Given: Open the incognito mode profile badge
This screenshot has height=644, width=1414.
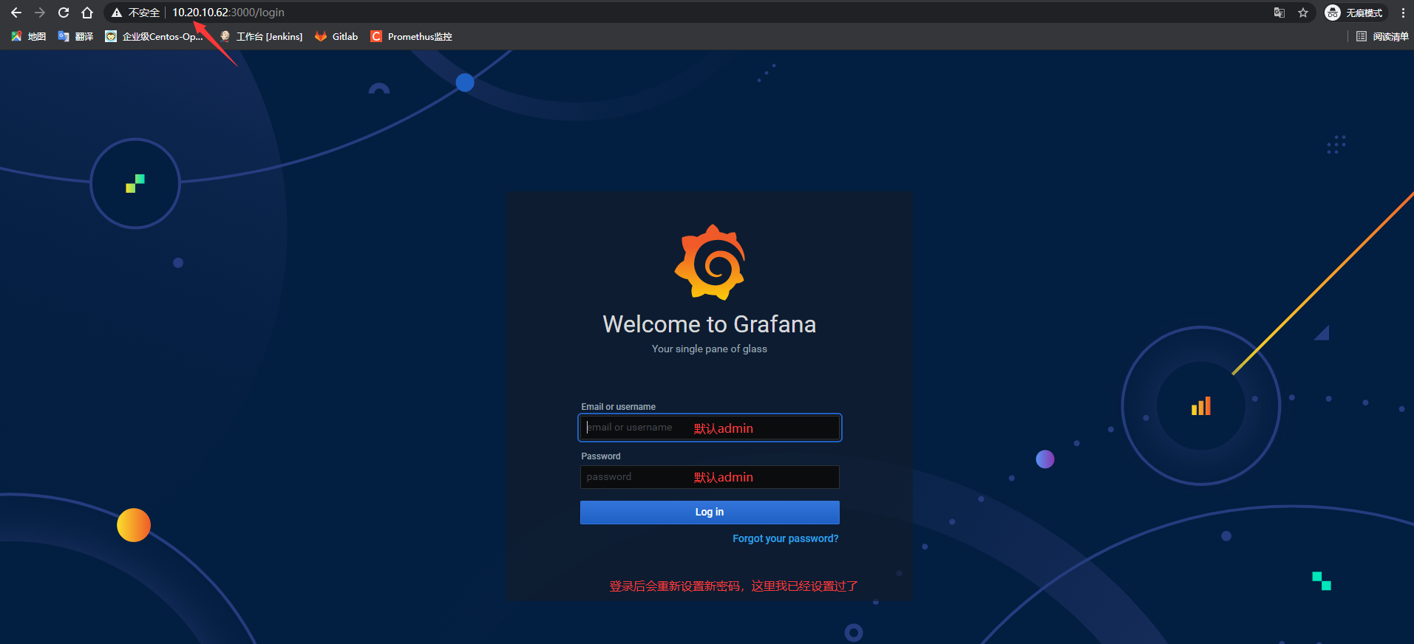Looking at the screenshot, I should (x=1355, y=13).
